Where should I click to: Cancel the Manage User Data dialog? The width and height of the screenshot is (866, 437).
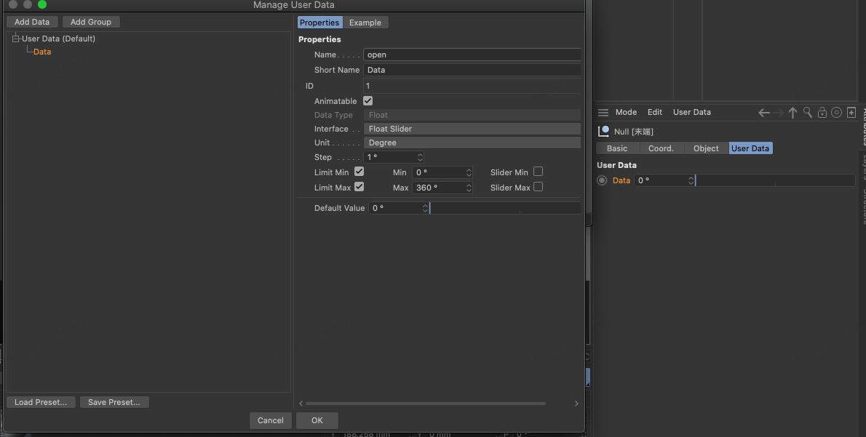pos(271,420)
